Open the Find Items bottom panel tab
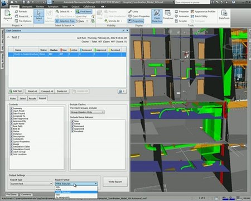 point(12,194)
